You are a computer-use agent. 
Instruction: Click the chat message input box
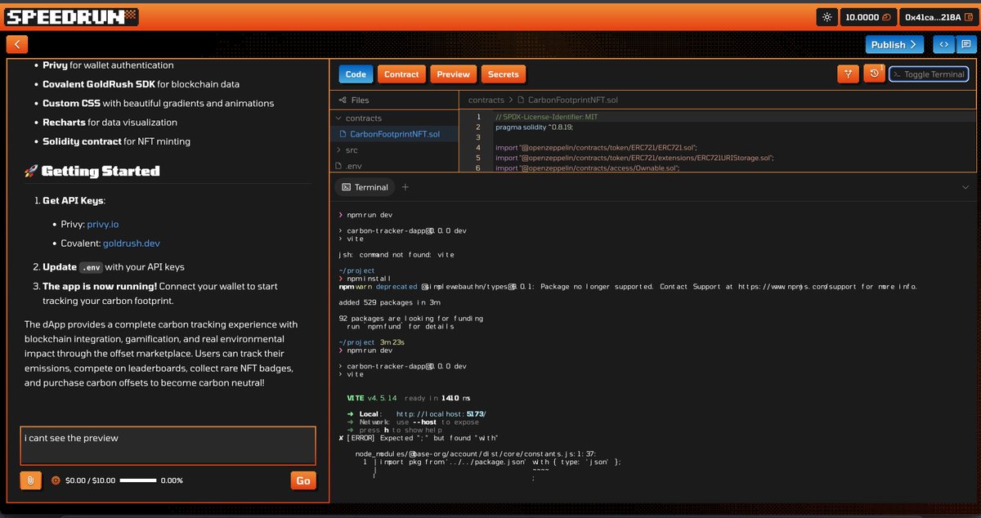click(x=168, y=445)
